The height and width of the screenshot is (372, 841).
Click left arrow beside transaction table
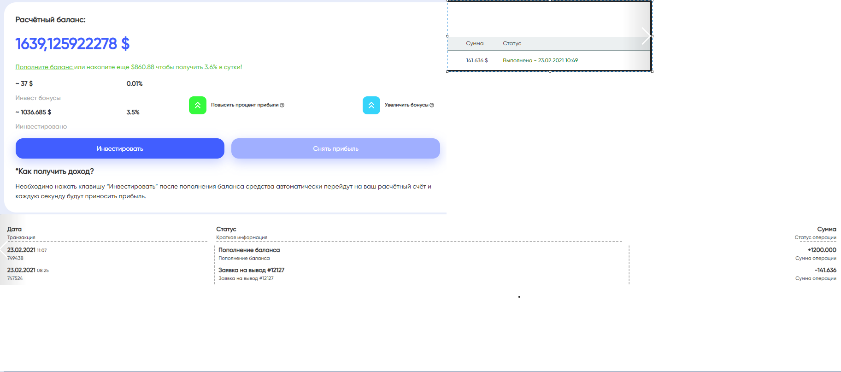click(4, 249)
